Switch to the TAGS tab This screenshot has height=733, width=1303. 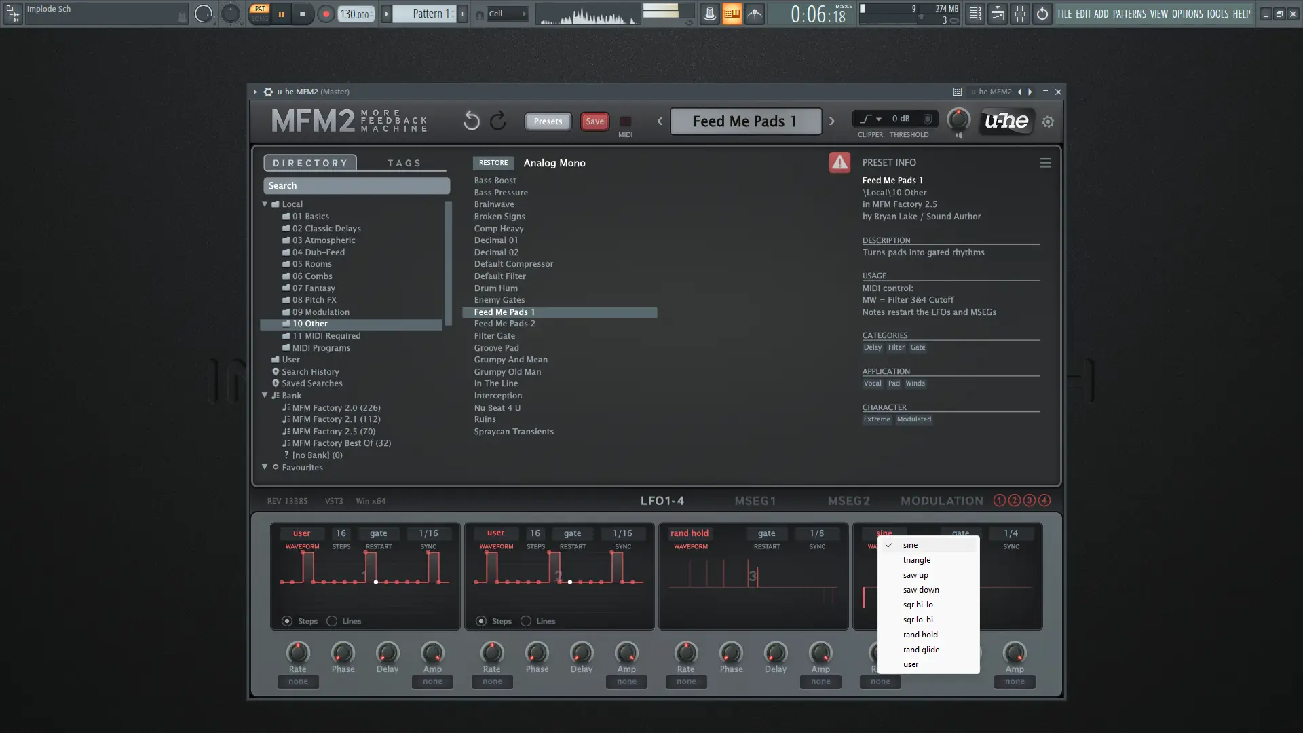coord(404,162)
